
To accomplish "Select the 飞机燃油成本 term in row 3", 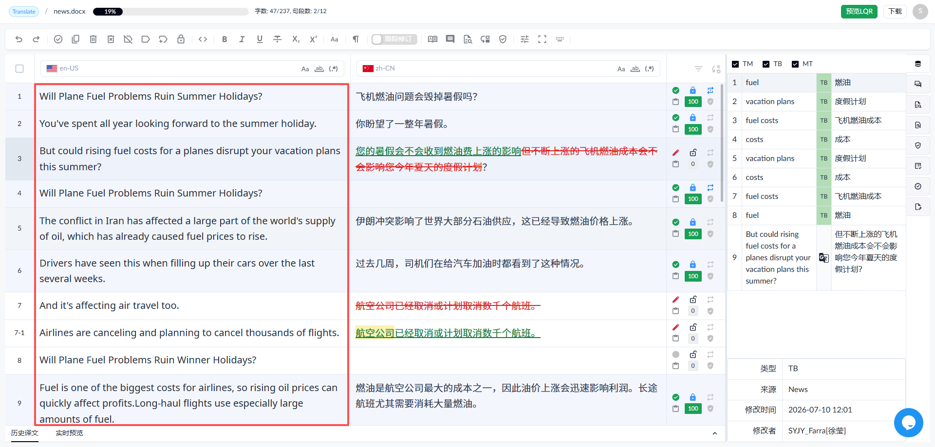I will click(x=858, y=121).
